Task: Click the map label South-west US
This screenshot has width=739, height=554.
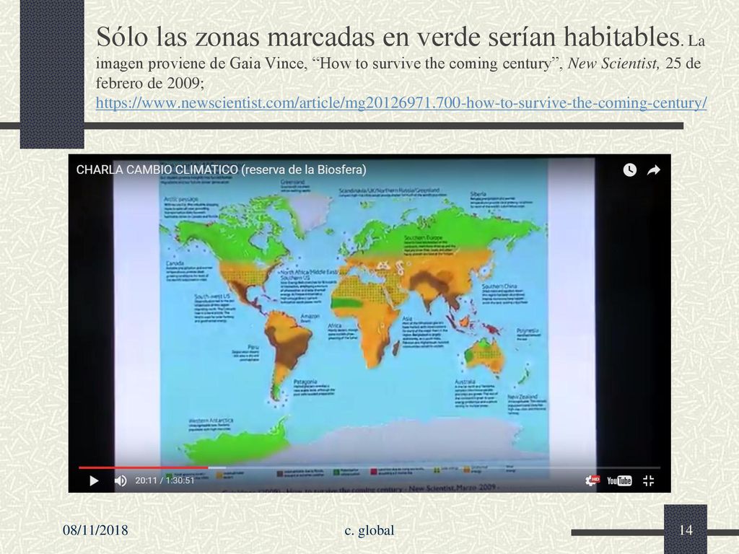Action: point(212,296)
